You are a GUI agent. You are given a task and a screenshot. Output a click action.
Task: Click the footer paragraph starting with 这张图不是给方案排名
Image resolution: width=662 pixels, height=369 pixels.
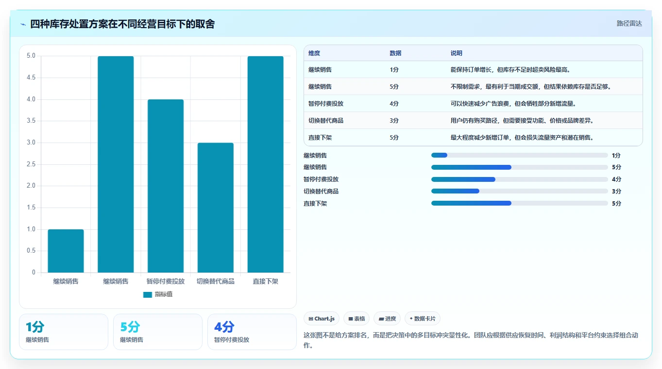(471, 340)
